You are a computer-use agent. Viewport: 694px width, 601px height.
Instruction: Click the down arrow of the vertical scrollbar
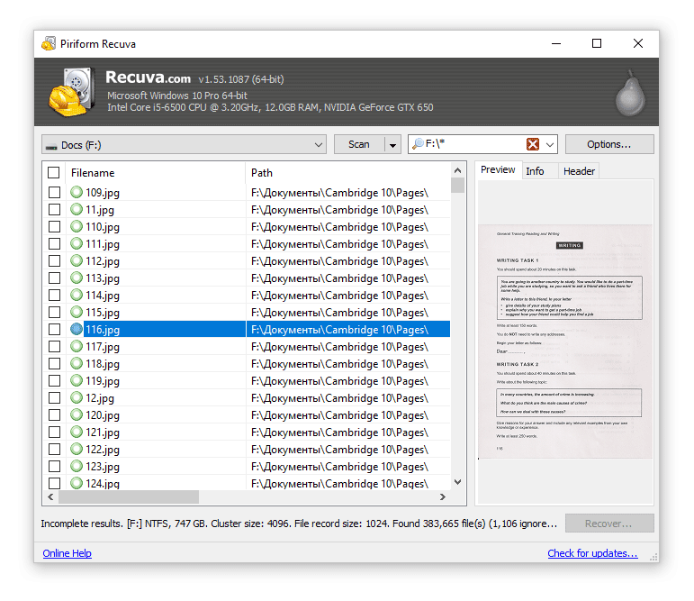(x=457, y=482)
